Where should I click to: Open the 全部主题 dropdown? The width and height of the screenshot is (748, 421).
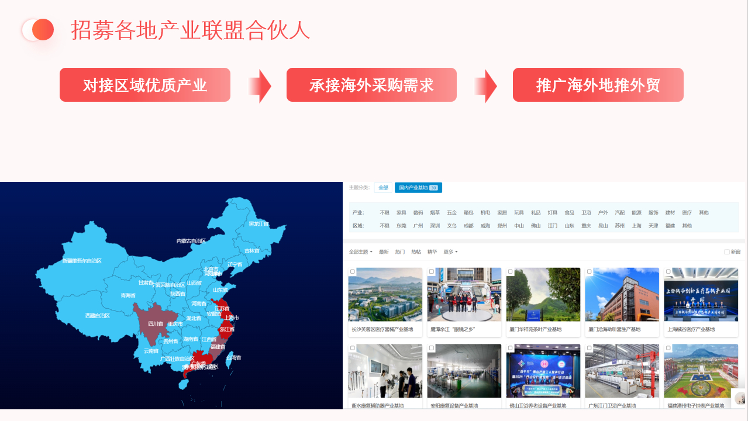point(360,252)
